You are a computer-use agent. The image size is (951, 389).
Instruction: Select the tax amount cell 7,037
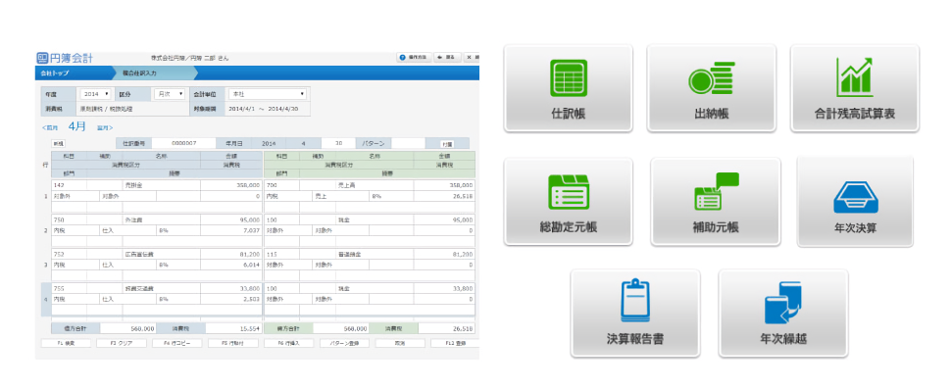point(231,231)
